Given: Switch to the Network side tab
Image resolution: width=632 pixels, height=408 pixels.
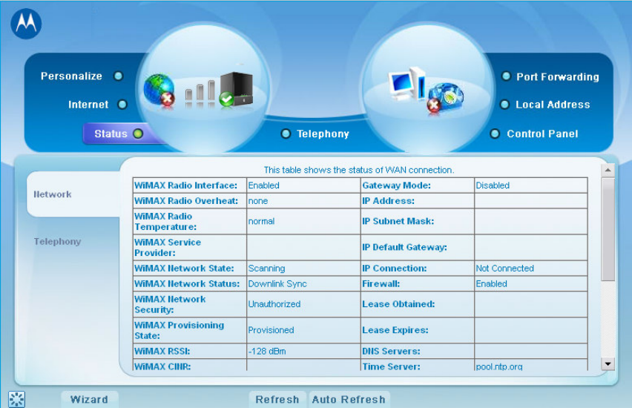Looking at the screenshot, I should click(73, 194).
